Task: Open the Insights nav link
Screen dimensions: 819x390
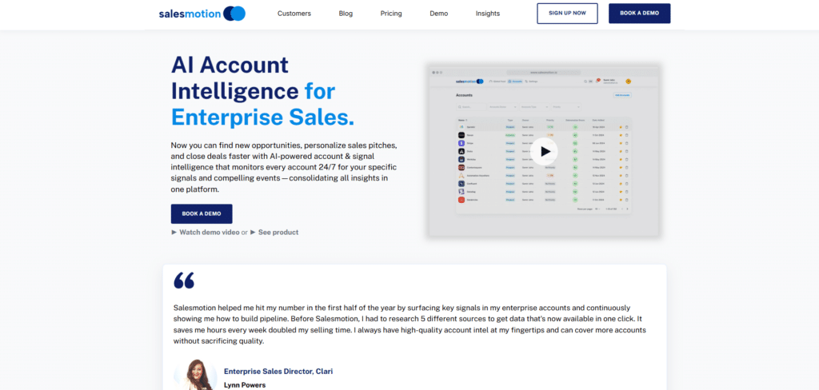Action: pyautogui.click(x=487, y=14)
